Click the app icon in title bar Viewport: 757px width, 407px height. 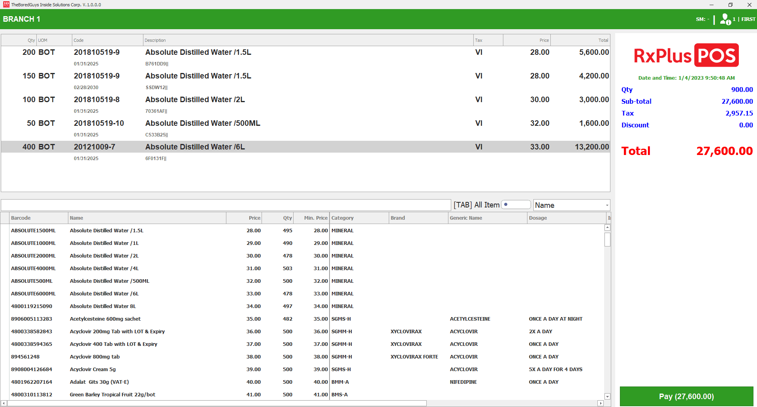[x=6, y=4]
